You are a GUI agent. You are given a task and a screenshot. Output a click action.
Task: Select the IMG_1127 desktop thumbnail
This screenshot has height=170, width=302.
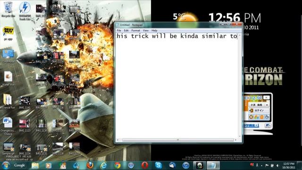[x=41, y=57]
